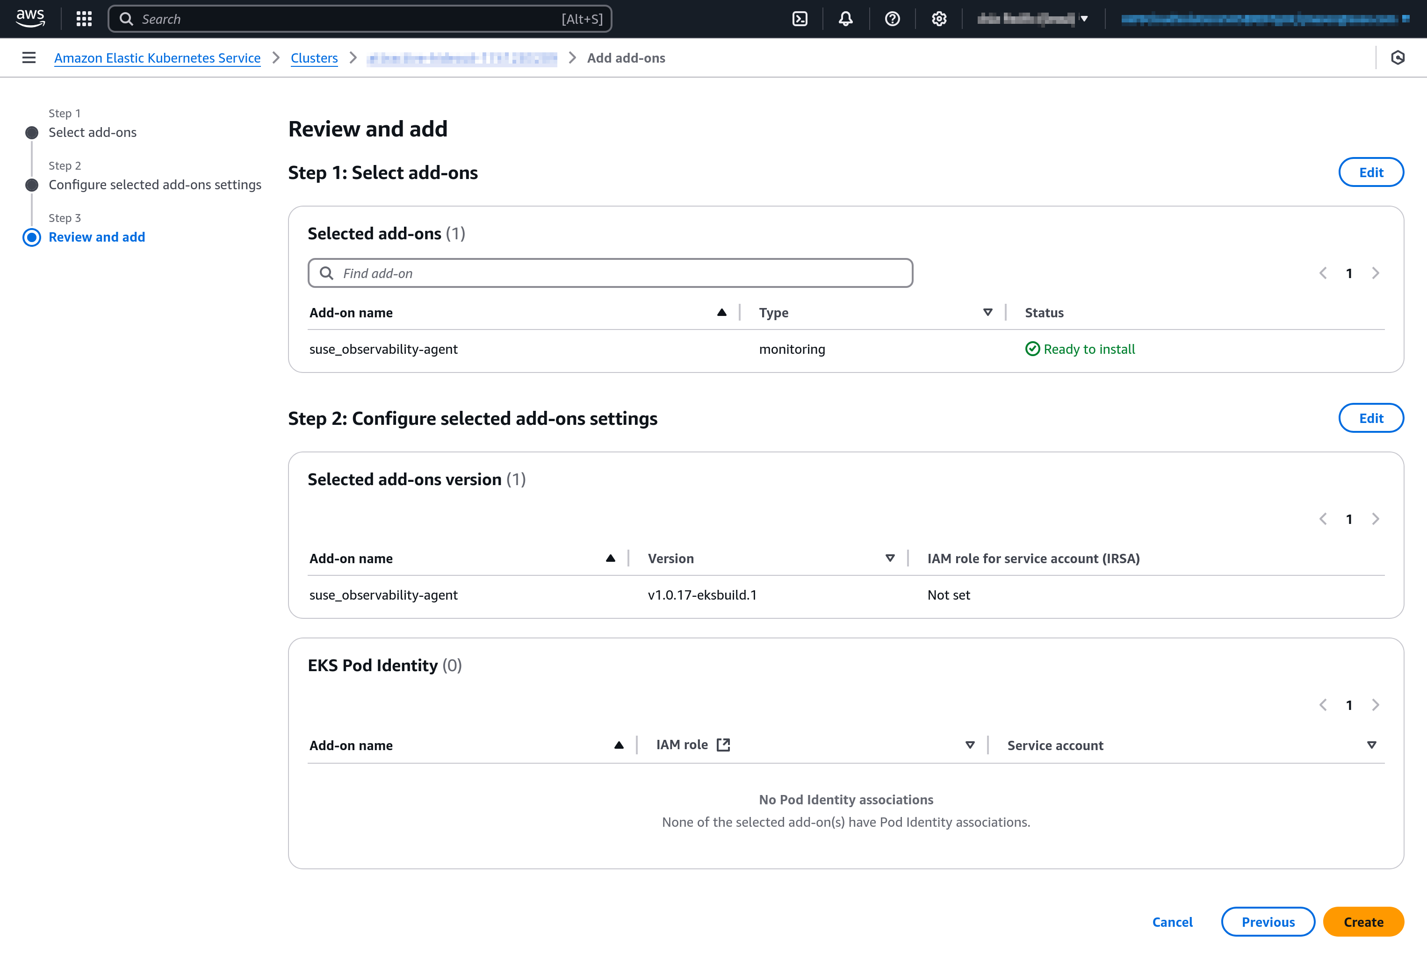
Task: Sort version table by Add-on name
Action: click(x=610, y=558)
